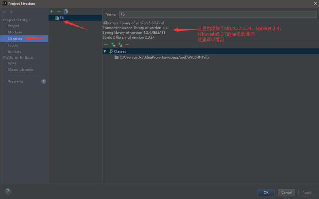The height and width of the screenshot is (199, 319).
Task: Navigate back with left arrow icon
Action: (x=5, y=12)
